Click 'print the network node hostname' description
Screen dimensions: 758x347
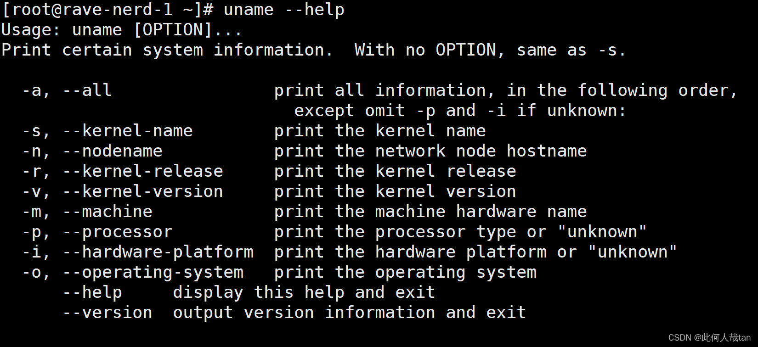click(430, 151)
